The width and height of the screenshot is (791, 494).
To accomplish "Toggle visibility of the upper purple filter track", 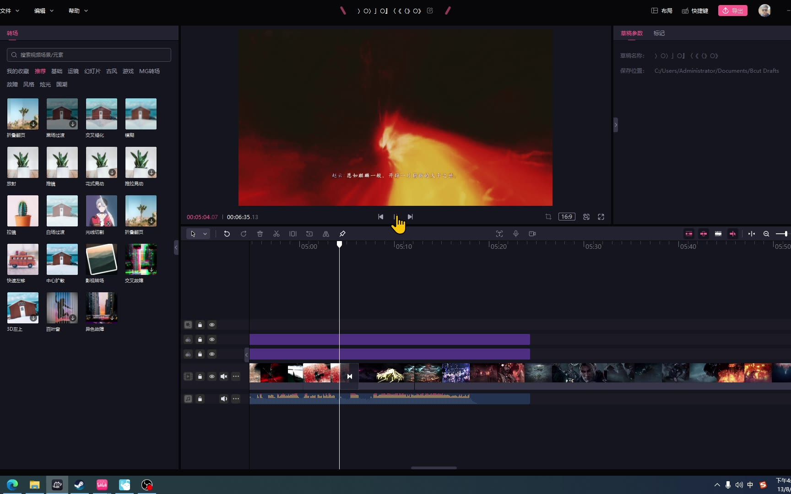I will (x=212, y=339).
